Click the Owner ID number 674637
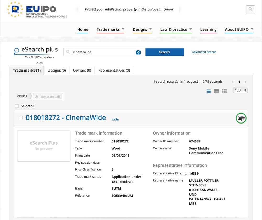Viewport: 262px width, 220px height. pos(195,141)
